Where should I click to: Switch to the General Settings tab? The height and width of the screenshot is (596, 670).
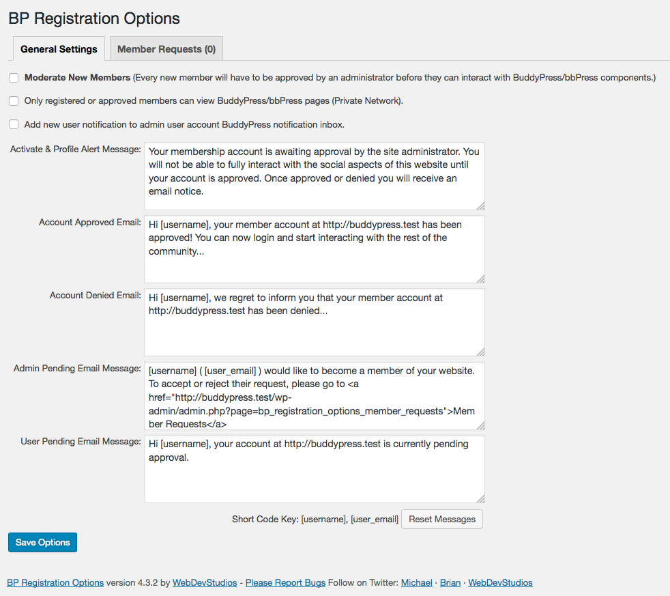(59, 49)
